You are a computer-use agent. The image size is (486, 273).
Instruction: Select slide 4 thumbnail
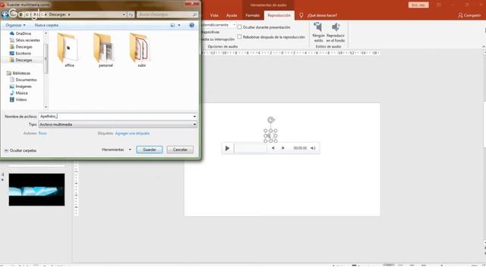point(36,190)
